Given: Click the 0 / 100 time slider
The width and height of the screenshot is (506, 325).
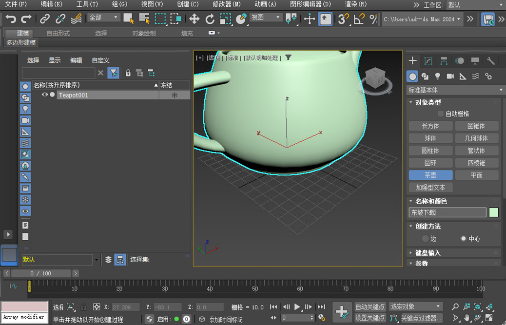Looking at the screenshot, I should pos(41,273).
